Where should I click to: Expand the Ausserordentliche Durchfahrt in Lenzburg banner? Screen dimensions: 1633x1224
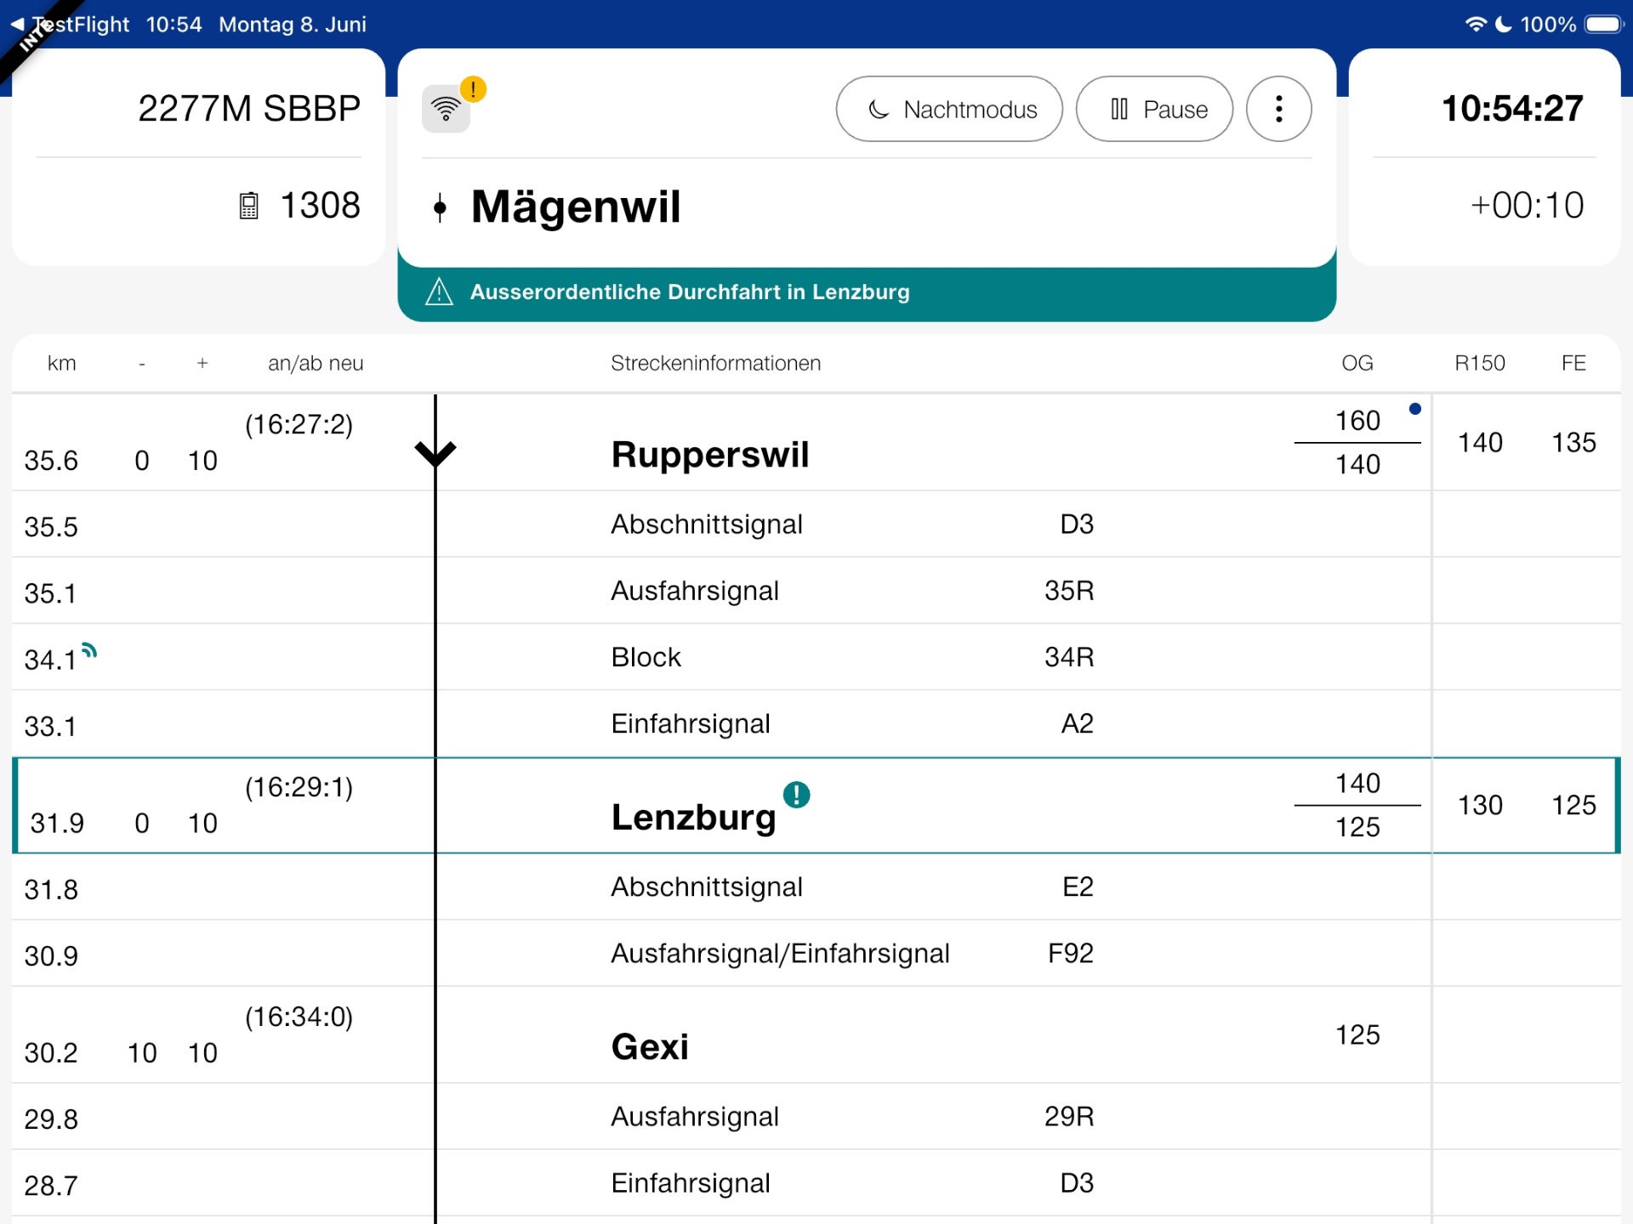tap(867, 292)
